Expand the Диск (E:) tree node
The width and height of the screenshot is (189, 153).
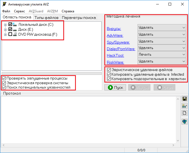click(x=5, y=30)
